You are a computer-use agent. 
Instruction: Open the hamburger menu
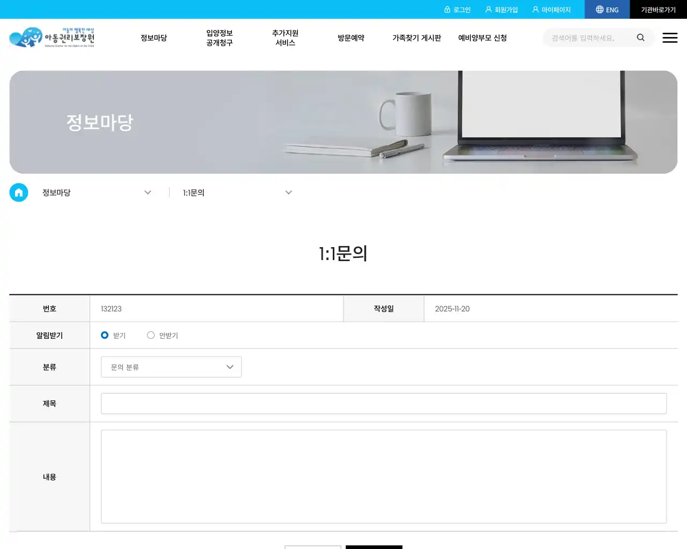point(670,38)
